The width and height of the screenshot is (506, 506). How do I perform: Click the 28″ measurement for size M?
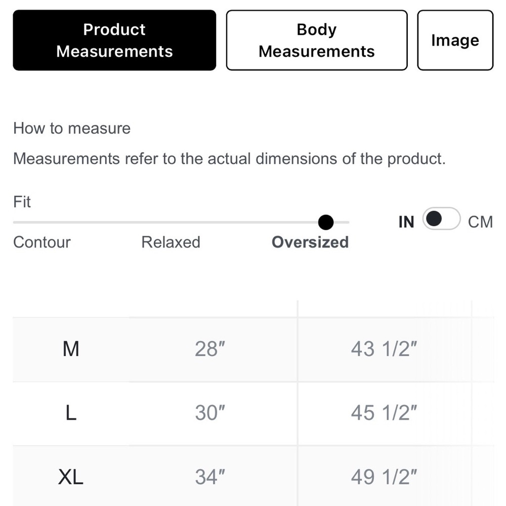click(x=210, y=349)
